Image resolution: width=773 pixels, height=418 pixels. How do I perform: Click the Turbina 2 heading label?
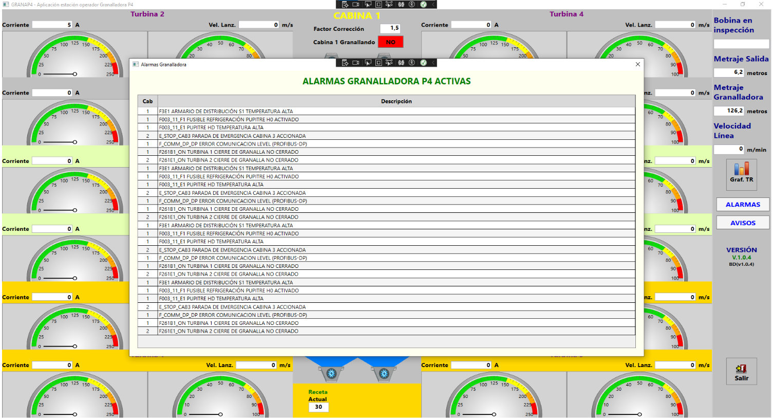pyautogui.click(x=147, y=14)
